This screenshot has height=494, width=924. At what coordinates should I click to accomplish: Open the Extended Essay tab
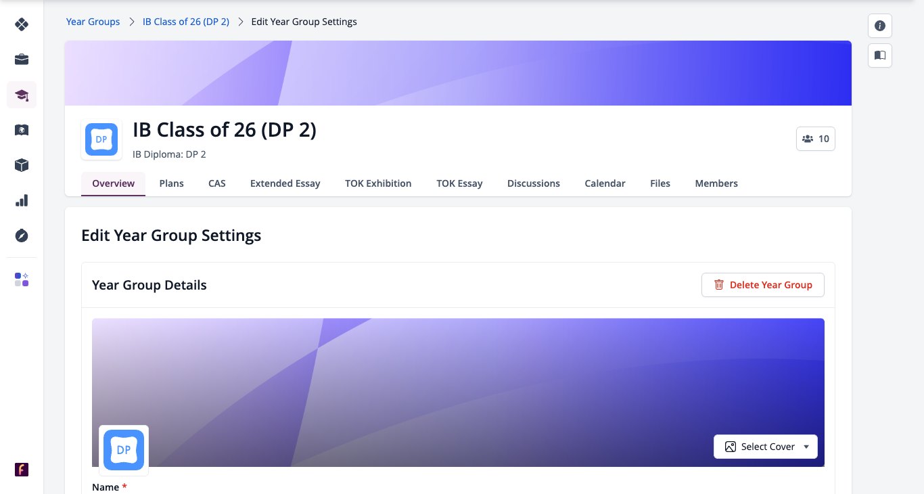coord(285,183)
